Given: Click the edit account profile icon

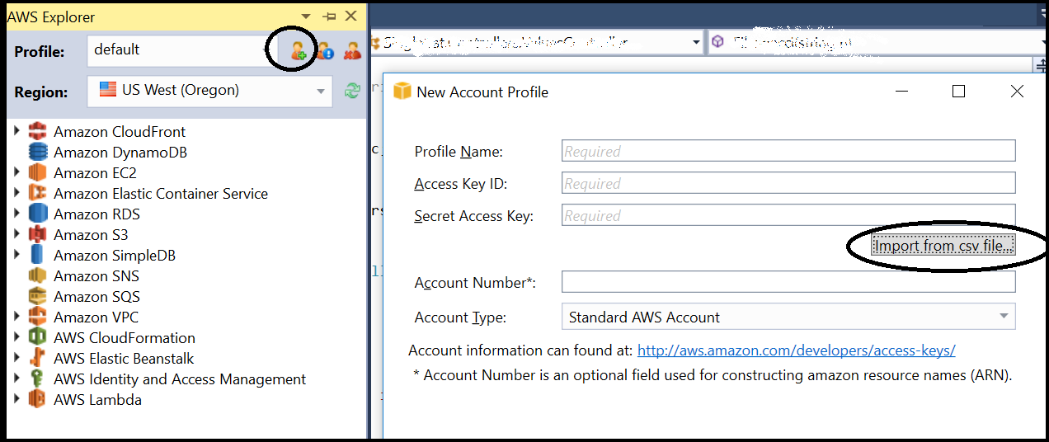Looking at the screenshot, I should [x=325, y=51].
